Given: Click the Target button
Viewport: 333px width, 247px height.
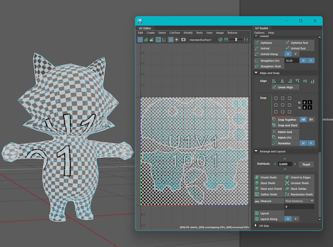Looking at the screenshot, I should click(306, 164).
